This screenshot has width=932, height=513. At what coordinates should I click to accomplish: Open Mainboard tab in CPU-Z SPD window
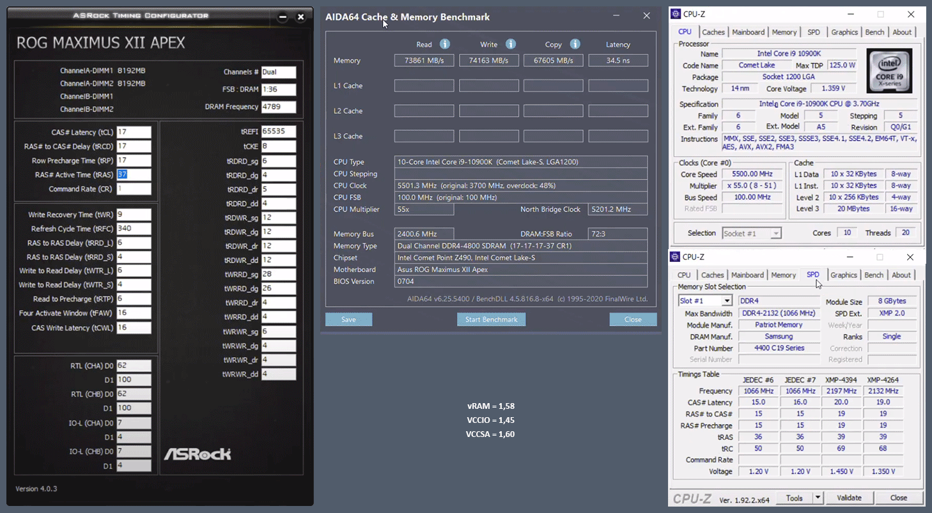pos(748,275)
